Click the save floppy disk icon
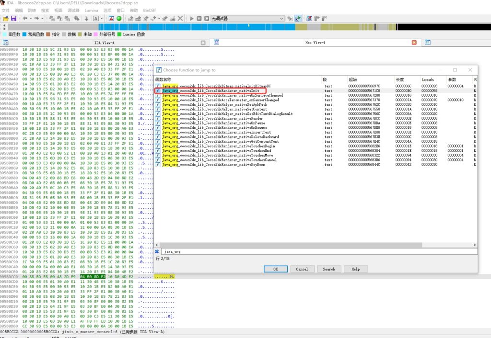This screenshot has width=491, height=338. (x=14, y=18)
